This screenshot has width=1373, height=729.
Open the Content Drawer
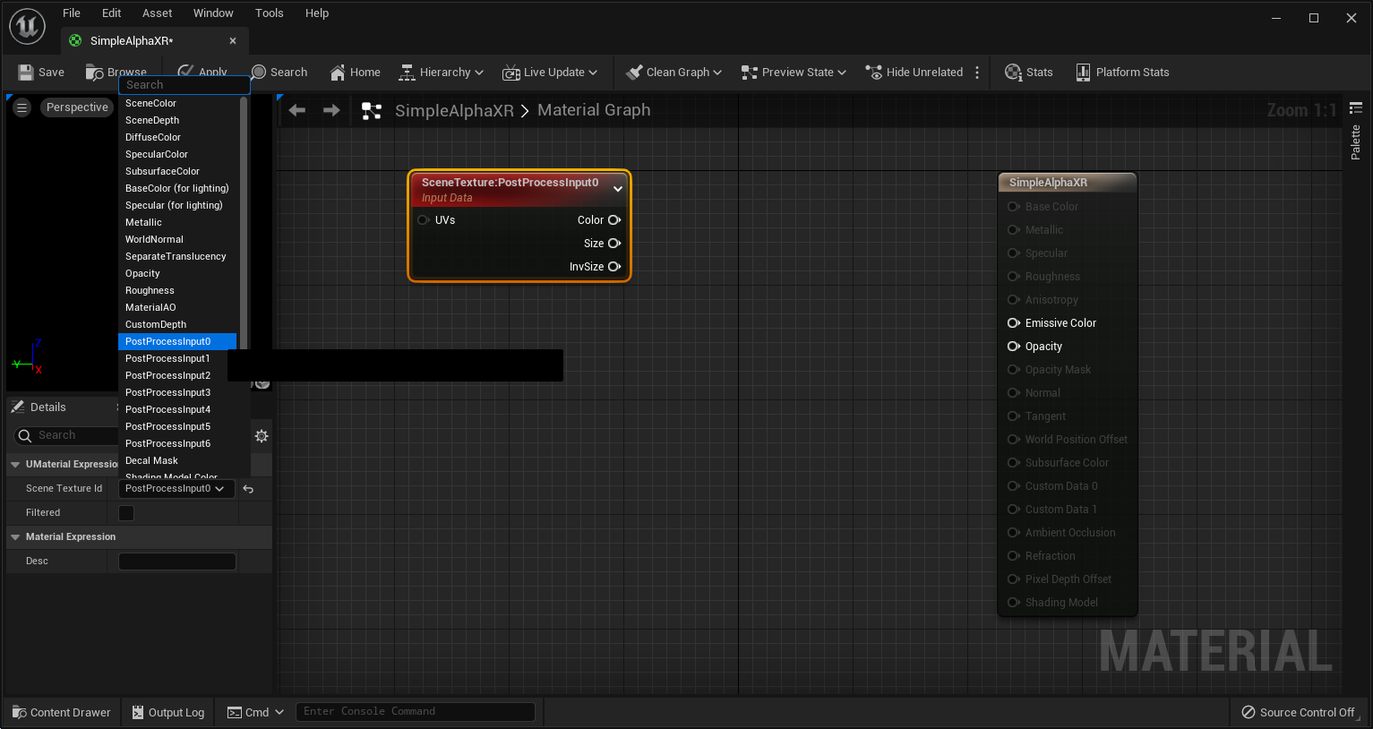click(x=61, y=712)
